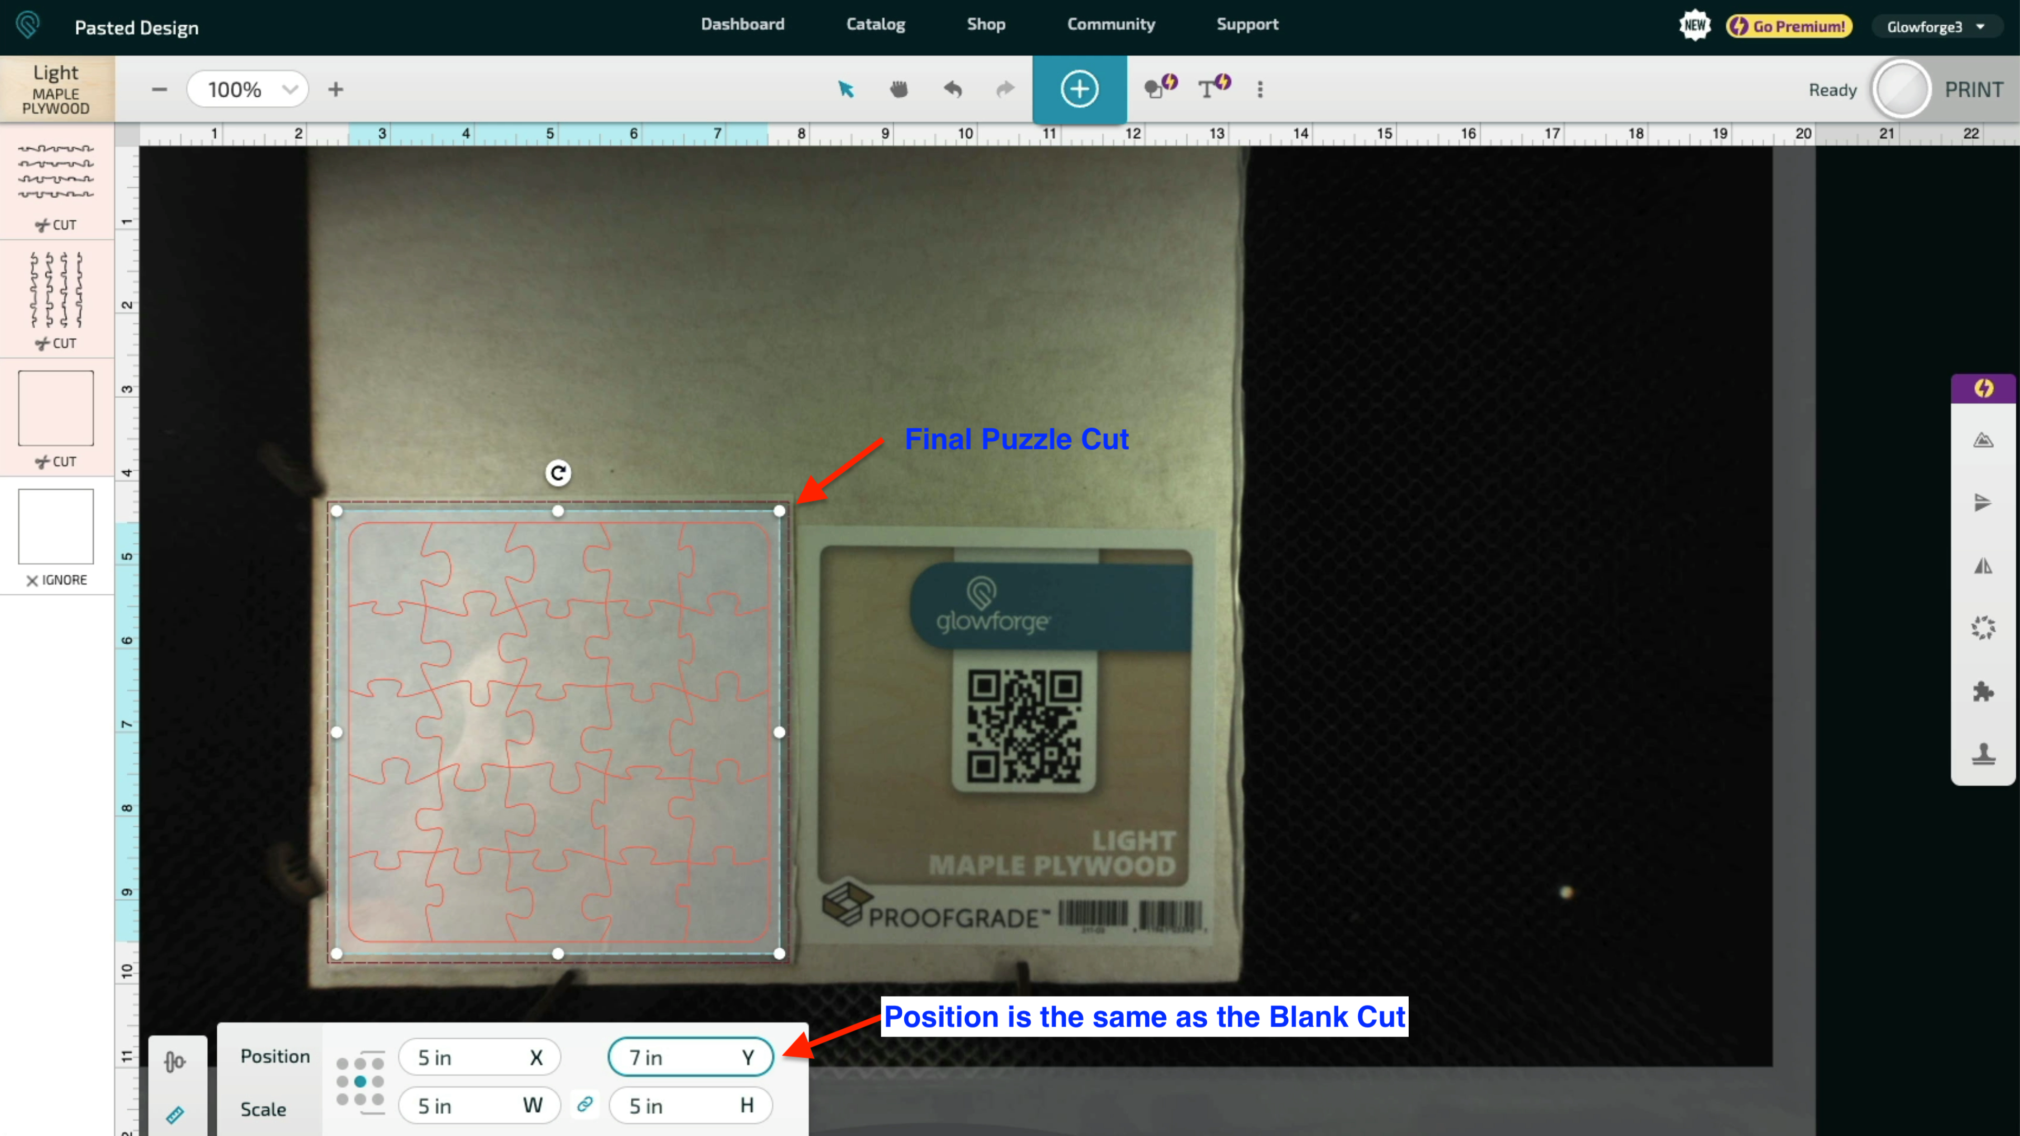The image size is (2020, 1136).
Task: Click the add artwork plus button
Action: [x=1079, y=89]
